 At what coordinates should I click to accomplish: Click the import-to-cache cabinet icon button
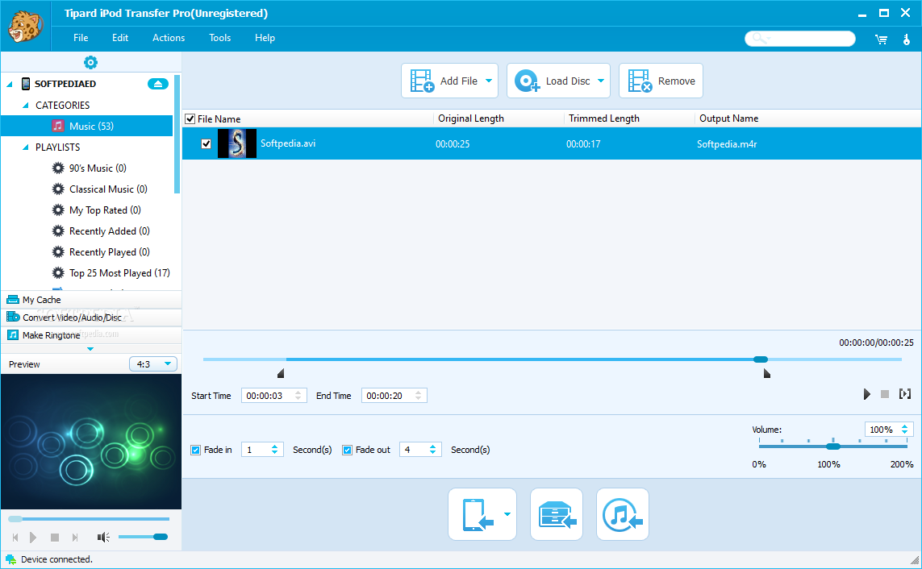pos(557,514)
